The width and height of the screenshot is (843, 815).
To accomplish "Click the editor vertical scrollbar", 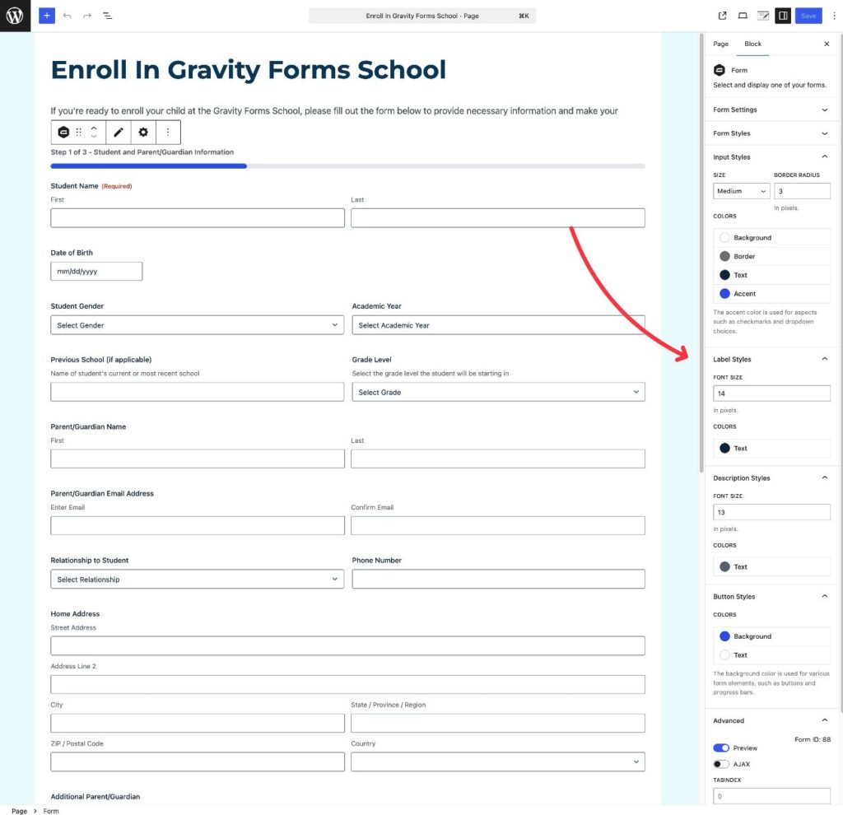I will point(701,253).
